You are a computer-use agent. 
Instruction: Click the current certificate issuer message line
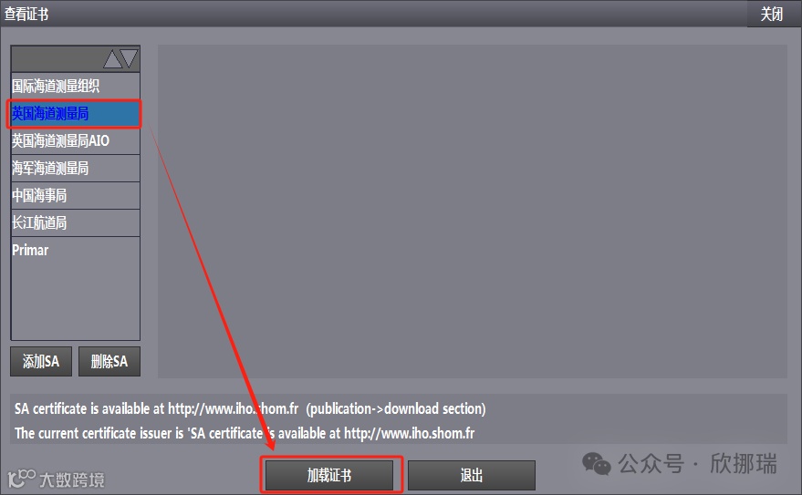click(245, 433)
